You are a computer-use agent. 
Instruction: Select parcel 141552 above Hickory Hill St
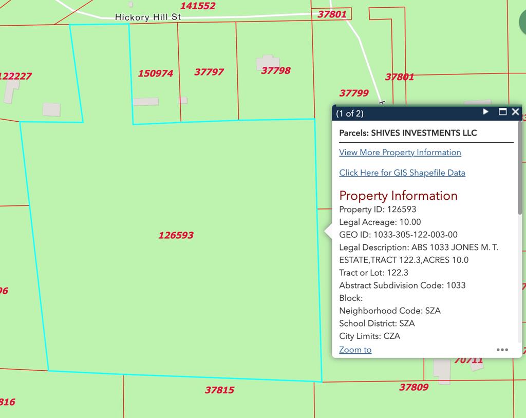pyautogui.click(x=198, y=6)
